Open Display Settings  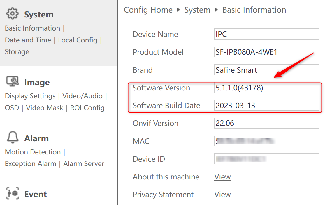pyautogui.click(x=30, y=96)
